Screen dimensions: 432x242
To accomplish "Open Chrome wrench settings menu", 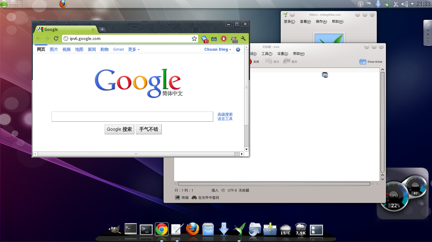I will 243,39.
